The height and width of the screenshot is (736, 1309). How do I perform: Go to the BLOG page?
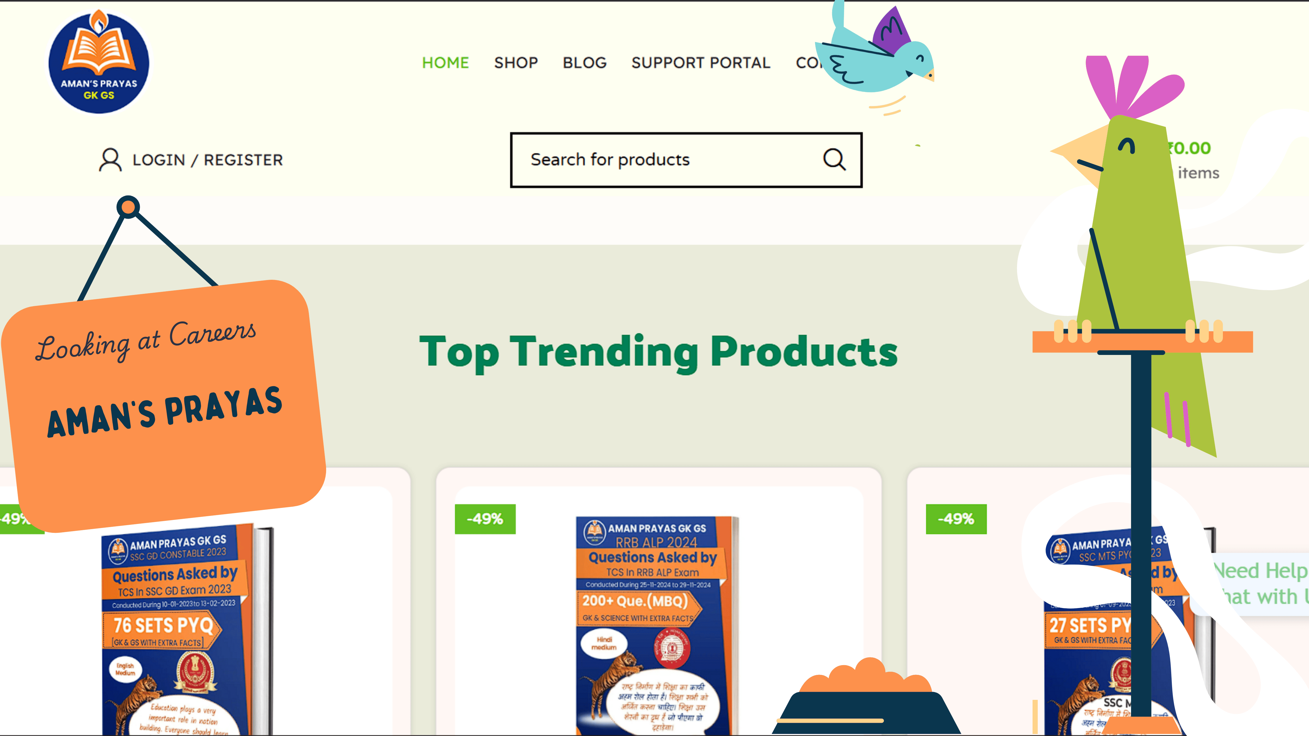click(584, 63)
